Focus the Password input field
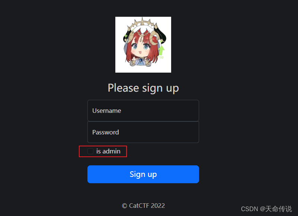 (x=143, y=132)
